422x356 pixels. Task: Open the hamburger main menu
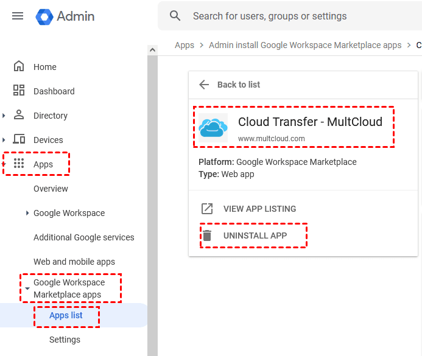click(x=18, y=16)
